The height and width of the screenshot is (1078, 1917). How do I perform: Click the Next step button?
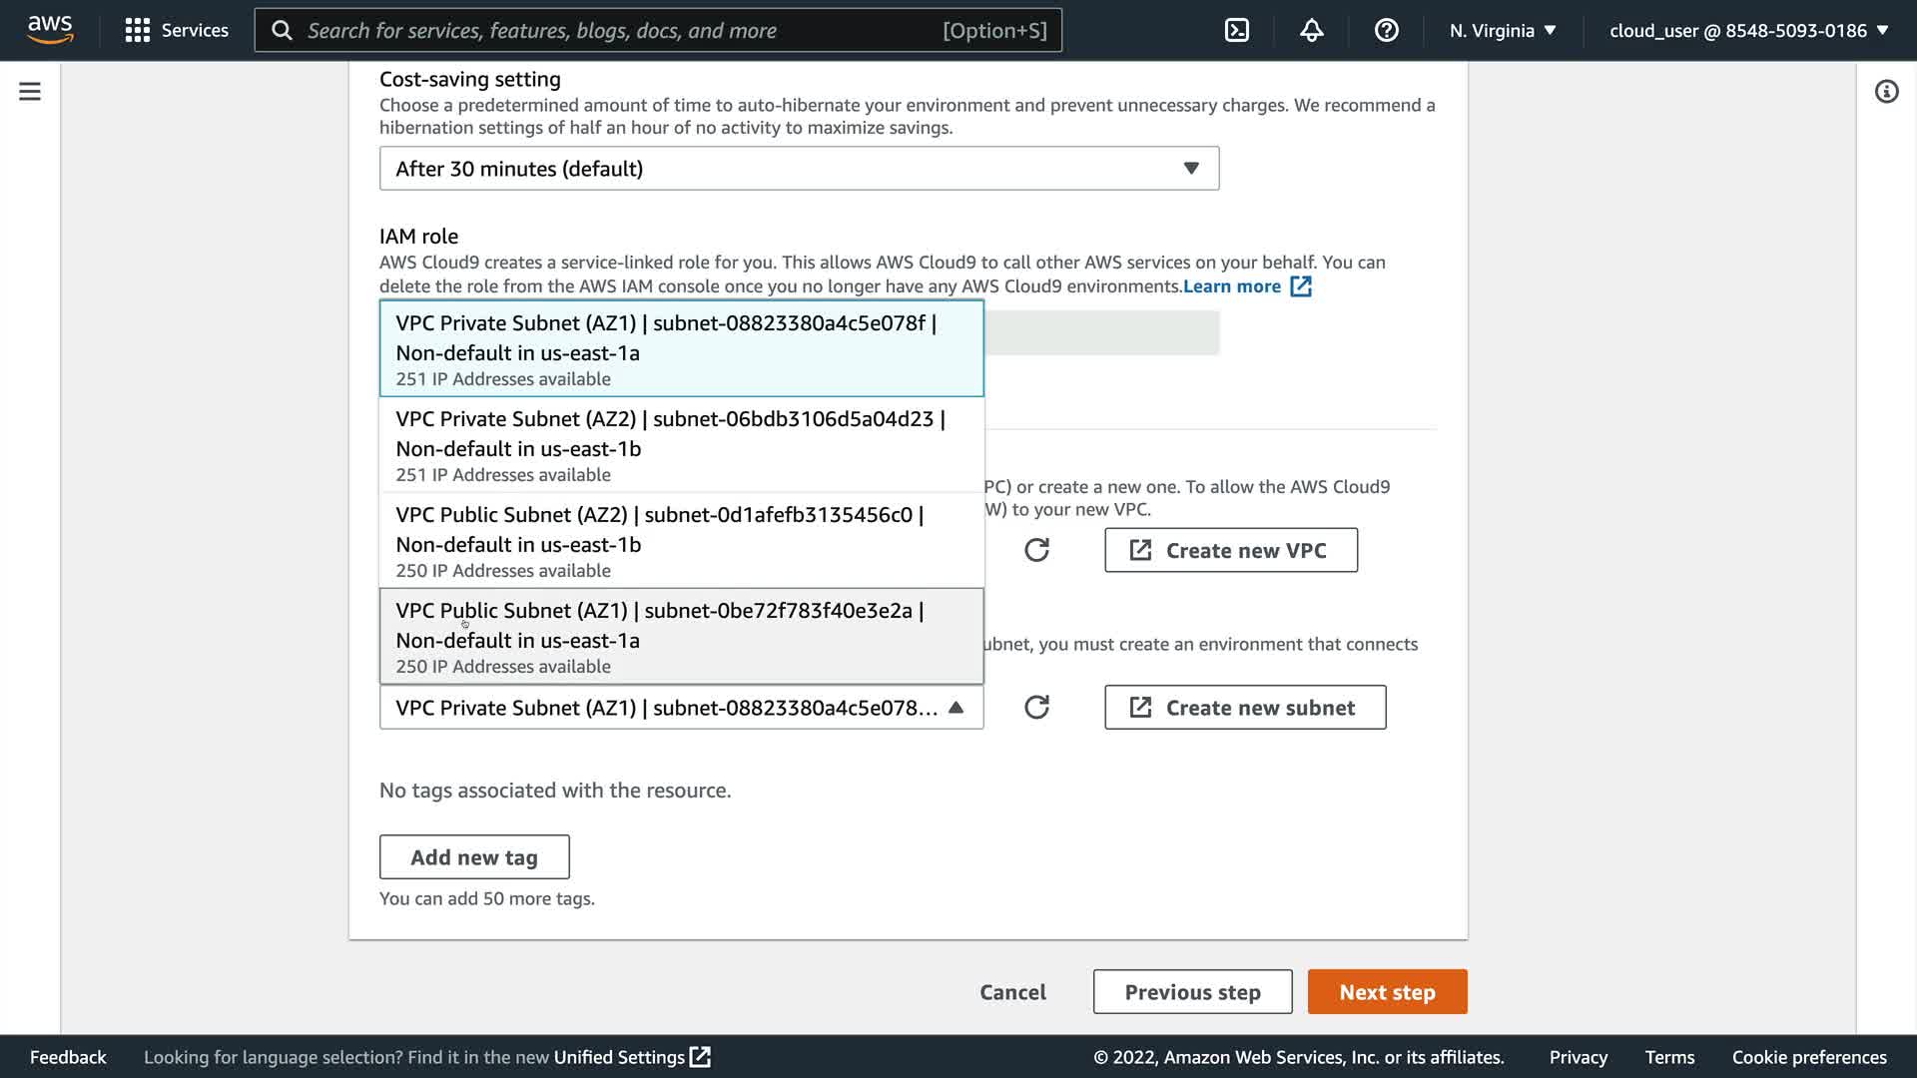1387,992
